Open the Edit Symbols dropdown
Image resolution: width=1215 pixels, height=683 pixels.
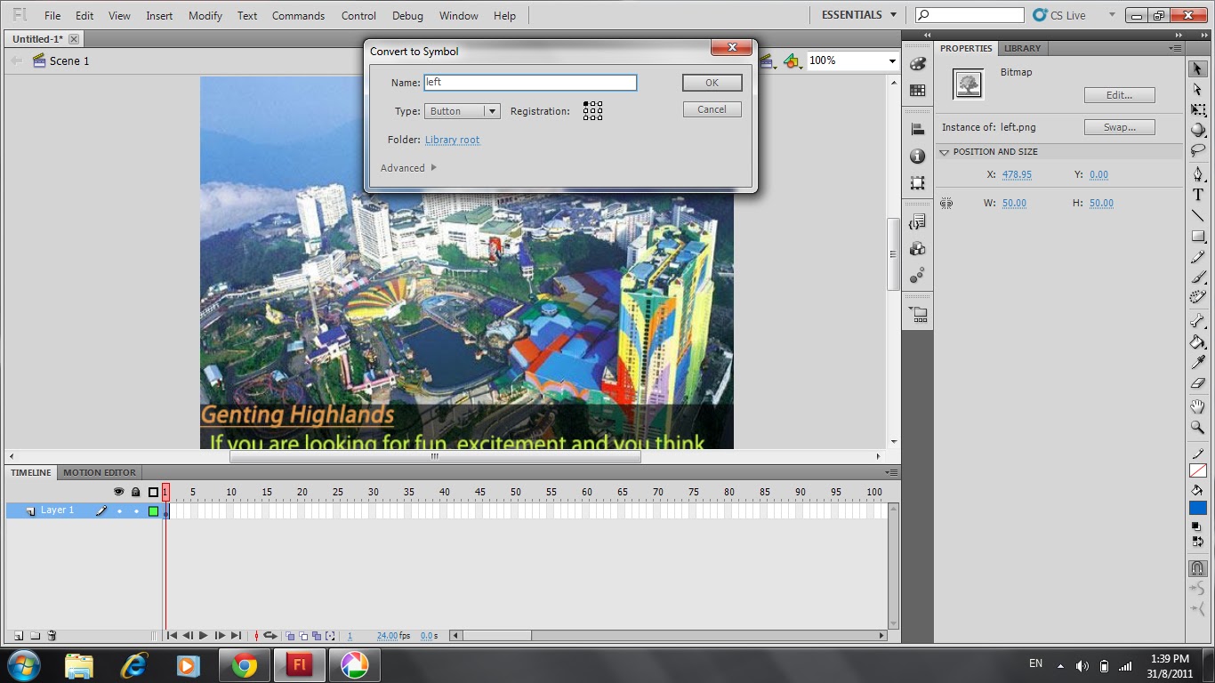pyautogui.click(x=792, y=61)
